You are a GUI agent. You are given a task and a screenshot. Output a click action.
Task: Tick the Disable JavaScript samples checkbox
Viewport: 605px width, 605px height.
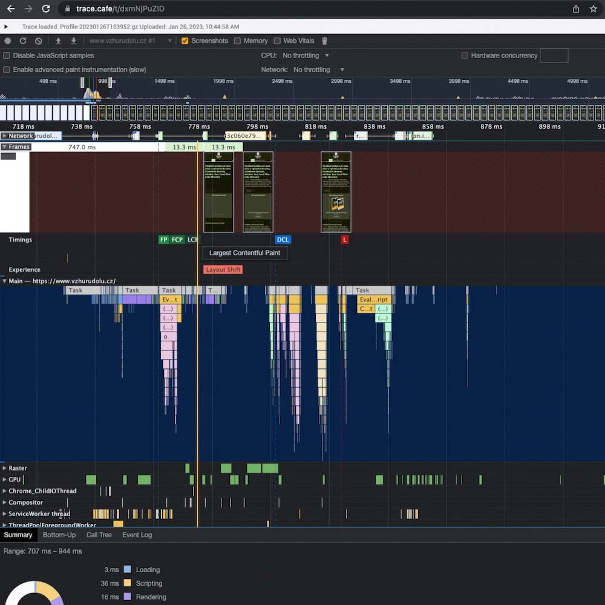(x=7, y=56)
